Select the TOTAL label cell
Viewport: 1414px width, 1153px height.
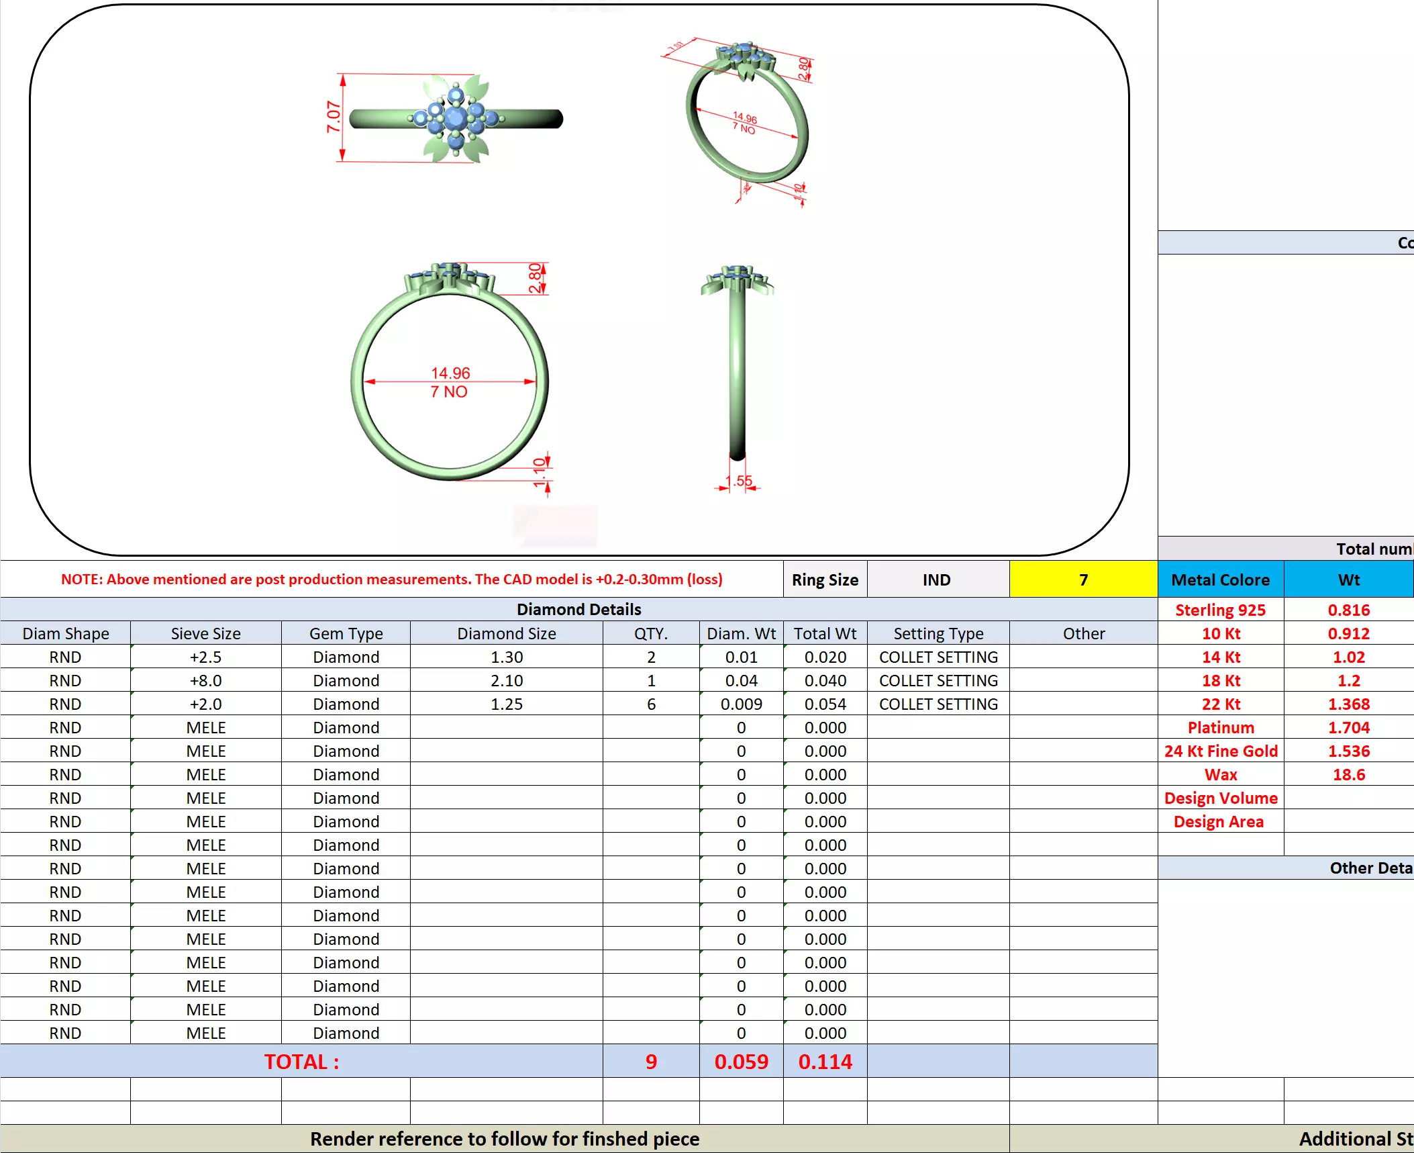301,1062
